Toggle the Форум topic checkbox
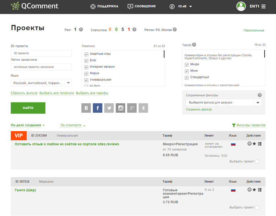Viewport: 276px width, 216px height. (86, 74)
